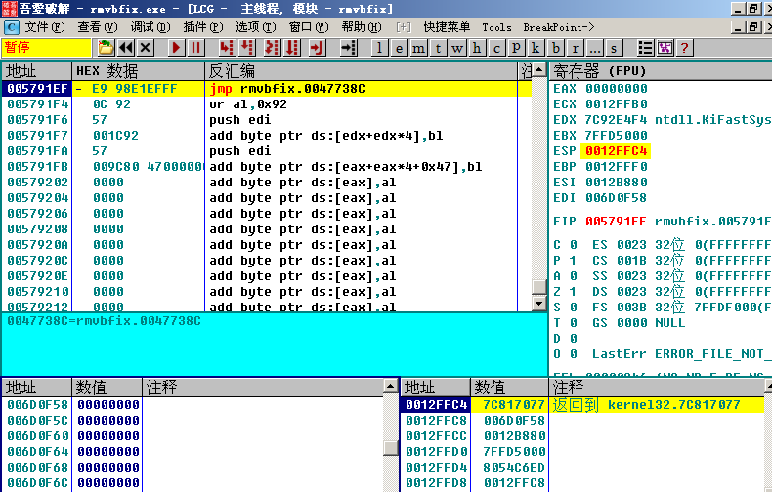Open Source window with s button
The height and width of the screenshot is (492, 772).
coord(614,48)
